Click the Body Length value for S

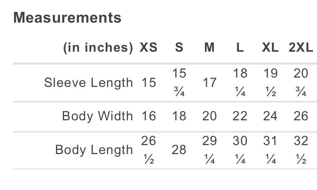(179, 150)
